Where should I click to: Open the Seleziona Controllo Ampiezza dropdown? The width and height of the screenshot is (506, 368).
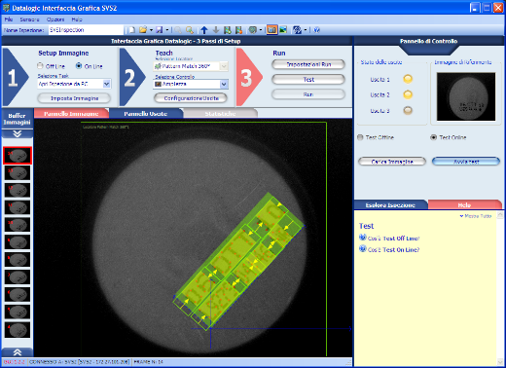191,84
